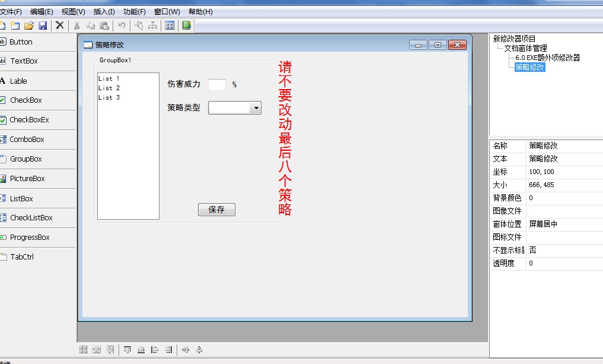Select the GroupBox control from toolbox

38,159
